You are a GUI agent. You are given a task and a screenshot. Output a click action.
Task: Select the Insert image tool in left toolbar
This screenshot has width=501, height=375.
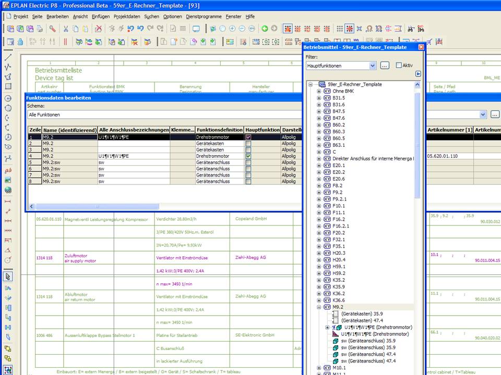coord(8,180)
